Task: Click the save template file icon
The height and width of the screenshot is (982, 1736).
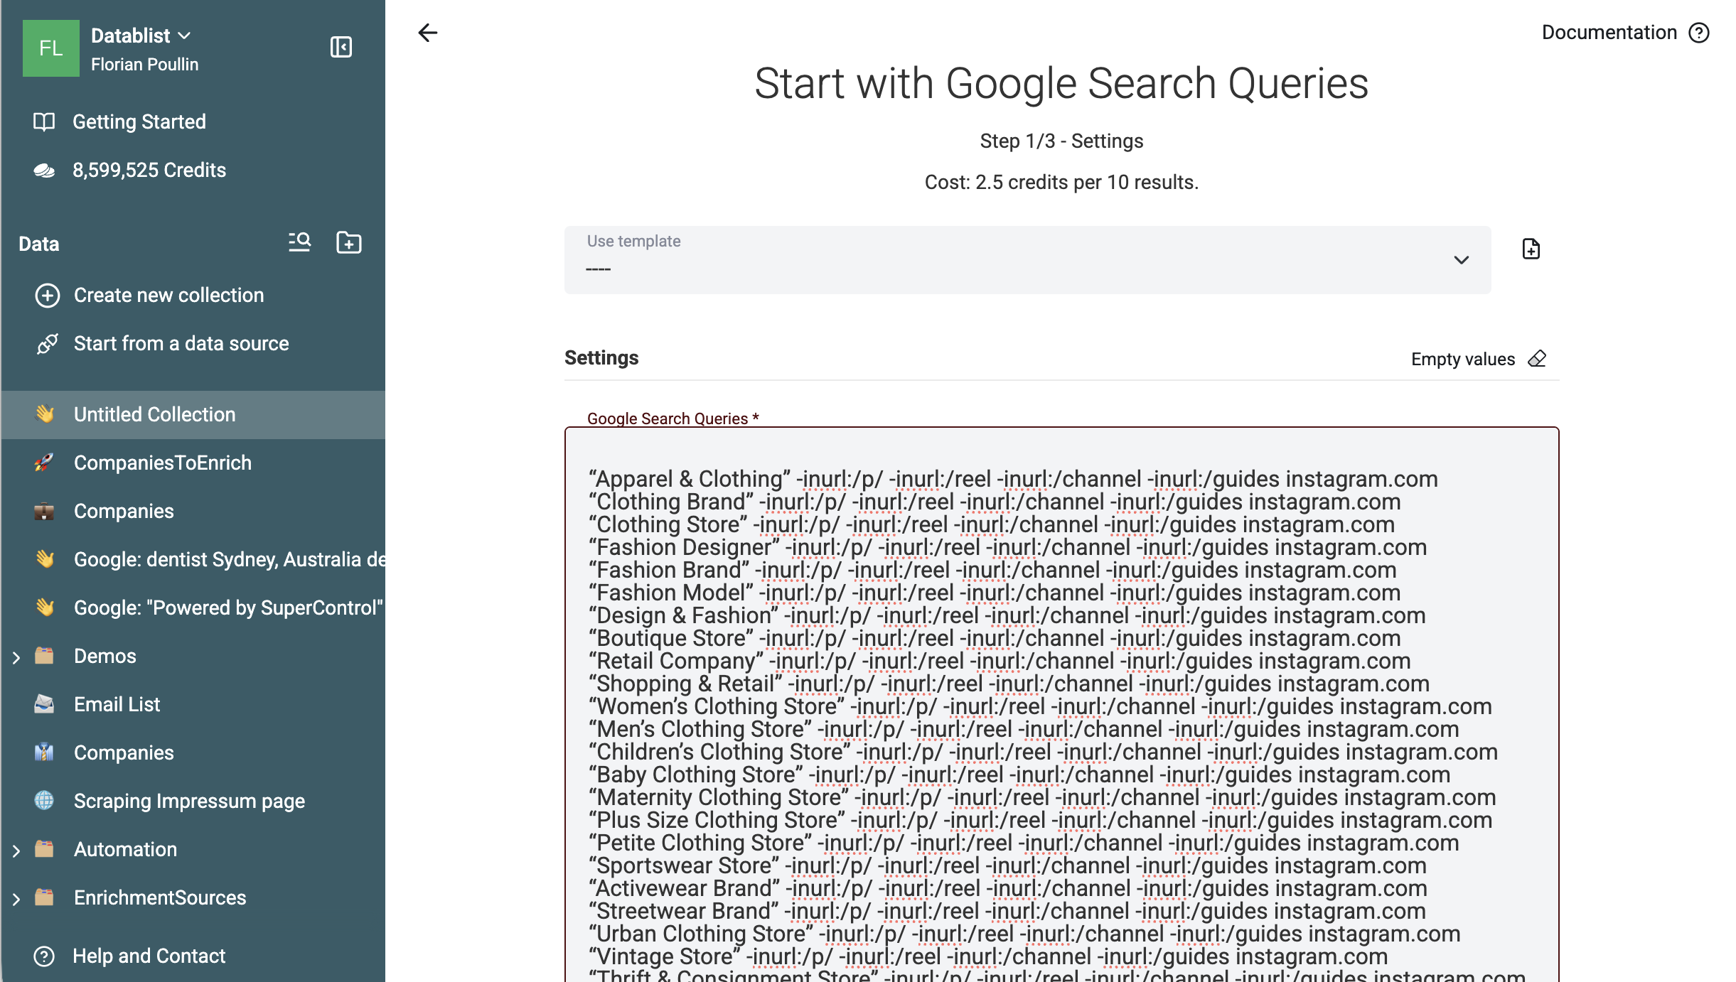Action: click(x=1531, y=249)
